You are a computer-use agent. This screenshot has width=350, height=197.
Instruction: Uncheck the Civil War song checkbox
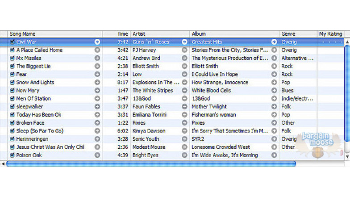pos(12,42)
